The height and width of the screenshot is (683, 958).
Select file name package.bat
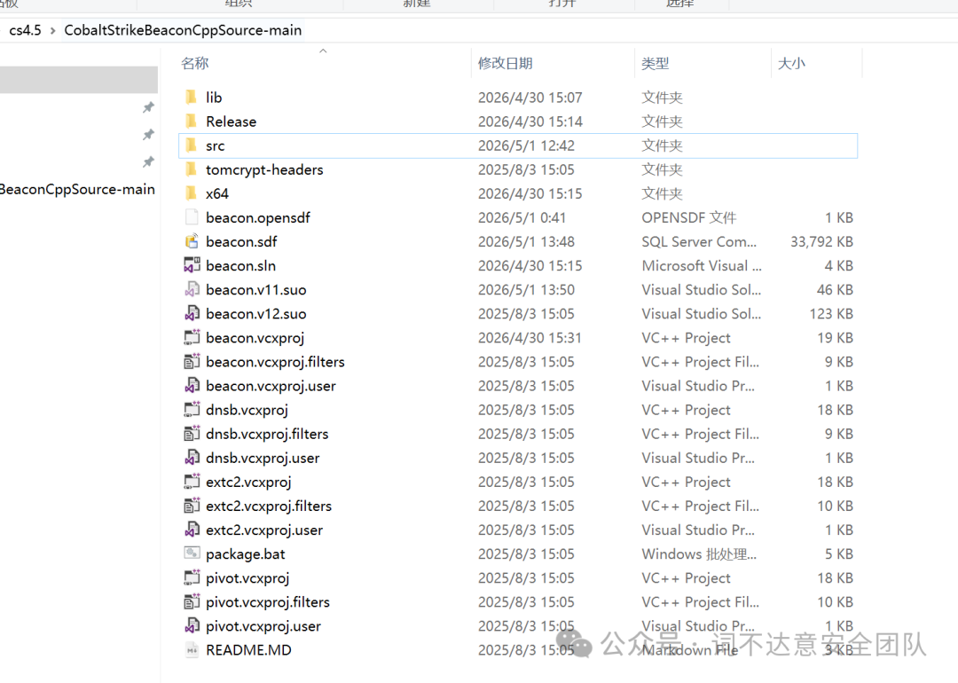pos(246,554)
